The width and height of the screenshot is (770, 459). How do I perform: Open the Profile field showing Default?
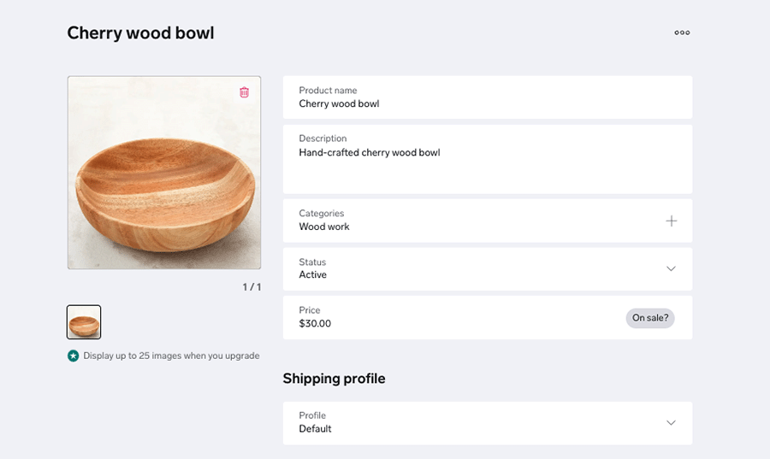[x=488, y=423]
